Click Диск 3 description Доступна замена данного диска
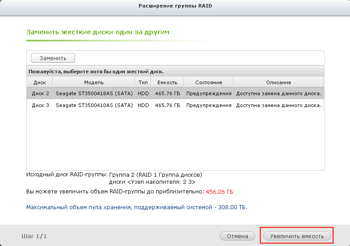350x246 pixels. 279,105
